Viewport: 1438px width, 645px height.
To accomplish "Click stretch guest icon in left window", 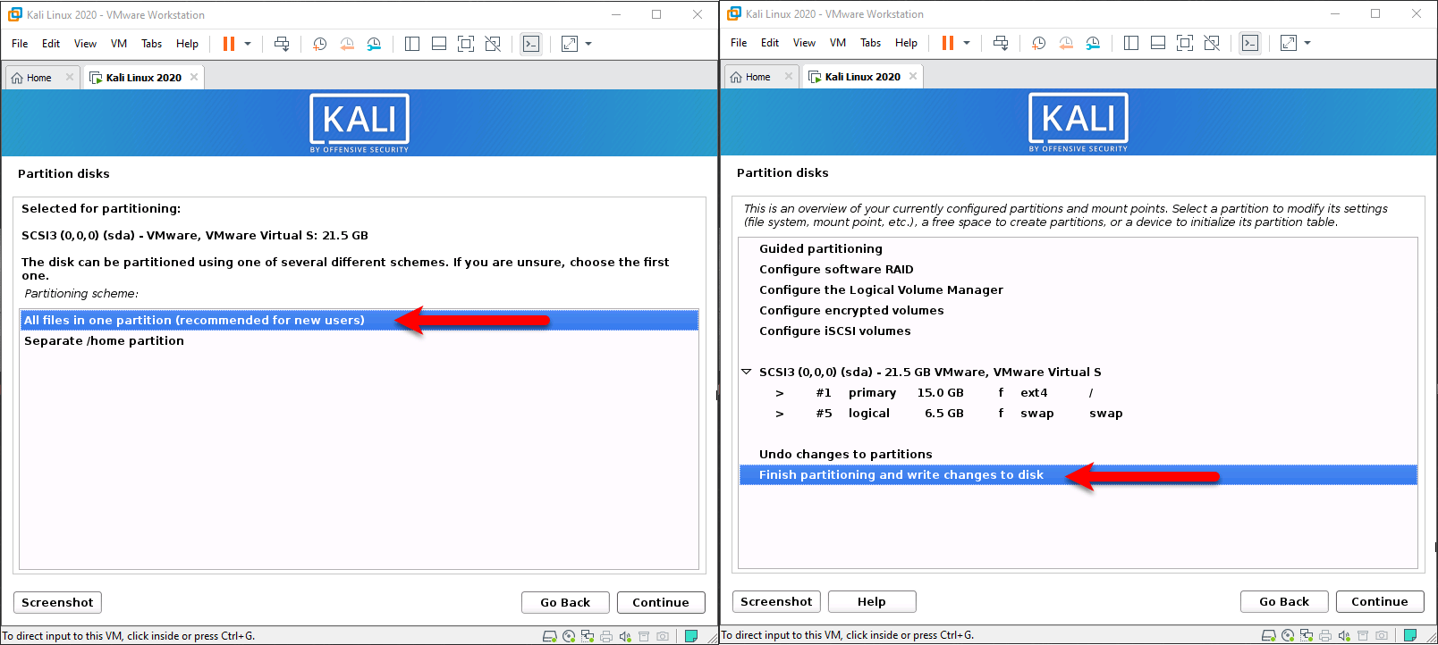I will click(x=570, y=44).
